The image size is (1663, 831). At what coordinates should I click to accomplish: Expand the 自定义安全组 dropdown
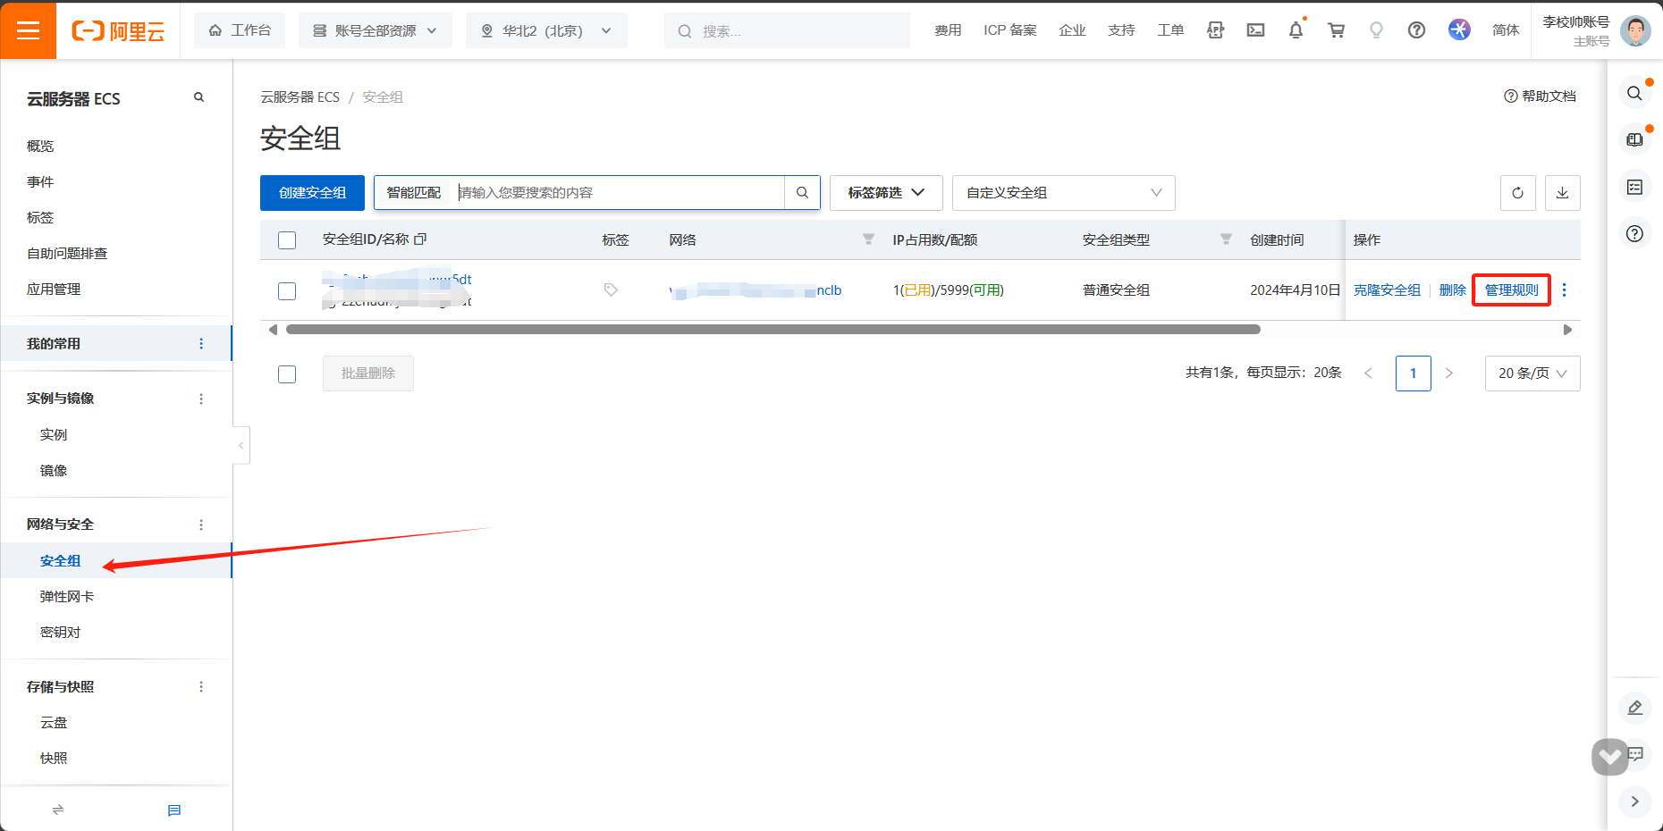pyautogui.click(x=1063, y=193)
